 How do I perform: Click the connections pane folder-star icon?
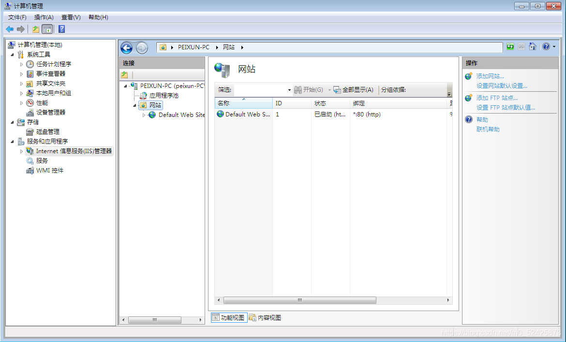pyautogui.click(x=124, y=75)
